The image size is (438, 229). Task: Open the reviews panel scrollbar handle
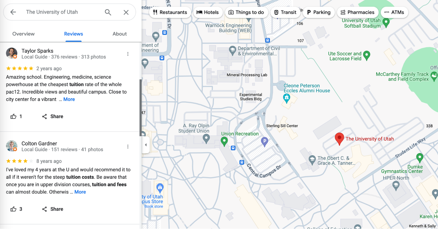click(x=141, y=108)
